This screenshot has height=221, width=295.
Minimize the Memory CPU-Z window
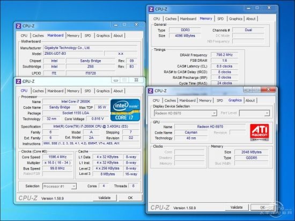[248, 8]
